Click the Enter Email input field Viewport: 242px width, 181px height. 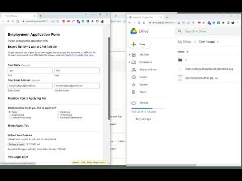pyautogui.click(x=30, y=85)
